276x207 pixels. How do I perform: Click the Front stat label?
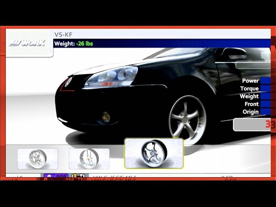point(251,104)
